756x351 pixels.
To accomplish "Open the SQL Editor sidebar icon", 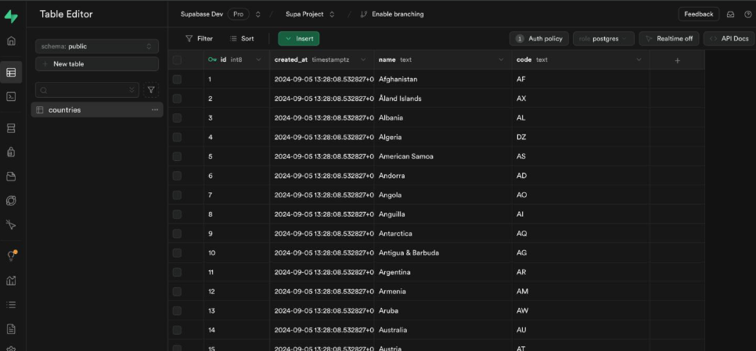I will (x=11, y=97).
